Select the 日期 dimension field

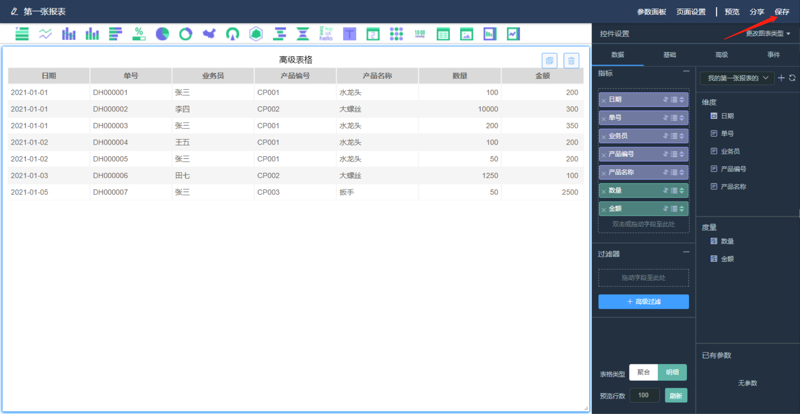tap(723, 116)
